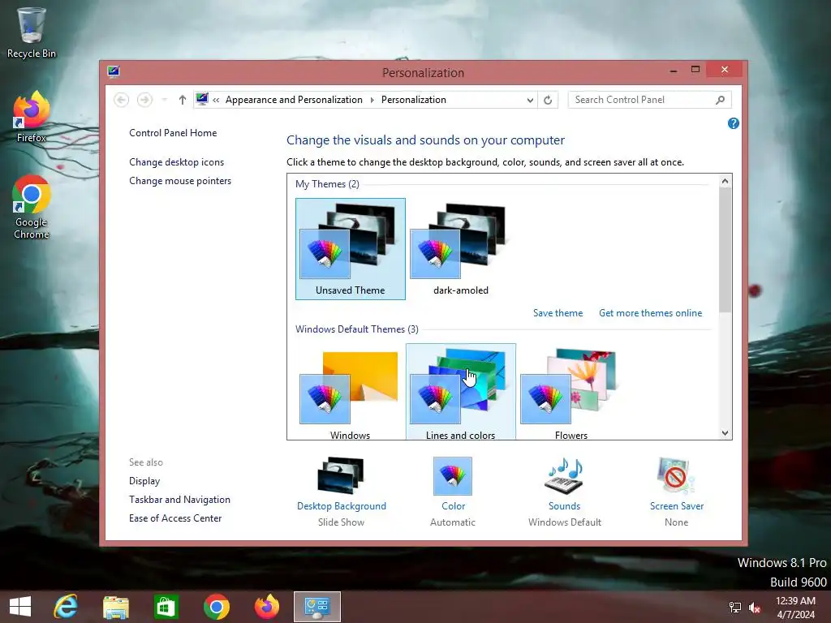Click the Control Panel taskbar button
The image size is (831, 623).
pyautogui.click(x=317, y=607)
